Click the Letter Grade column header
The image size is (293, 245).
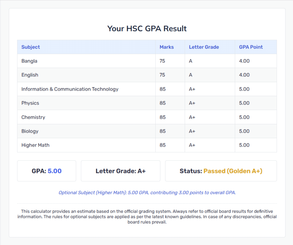click(210, 47)
